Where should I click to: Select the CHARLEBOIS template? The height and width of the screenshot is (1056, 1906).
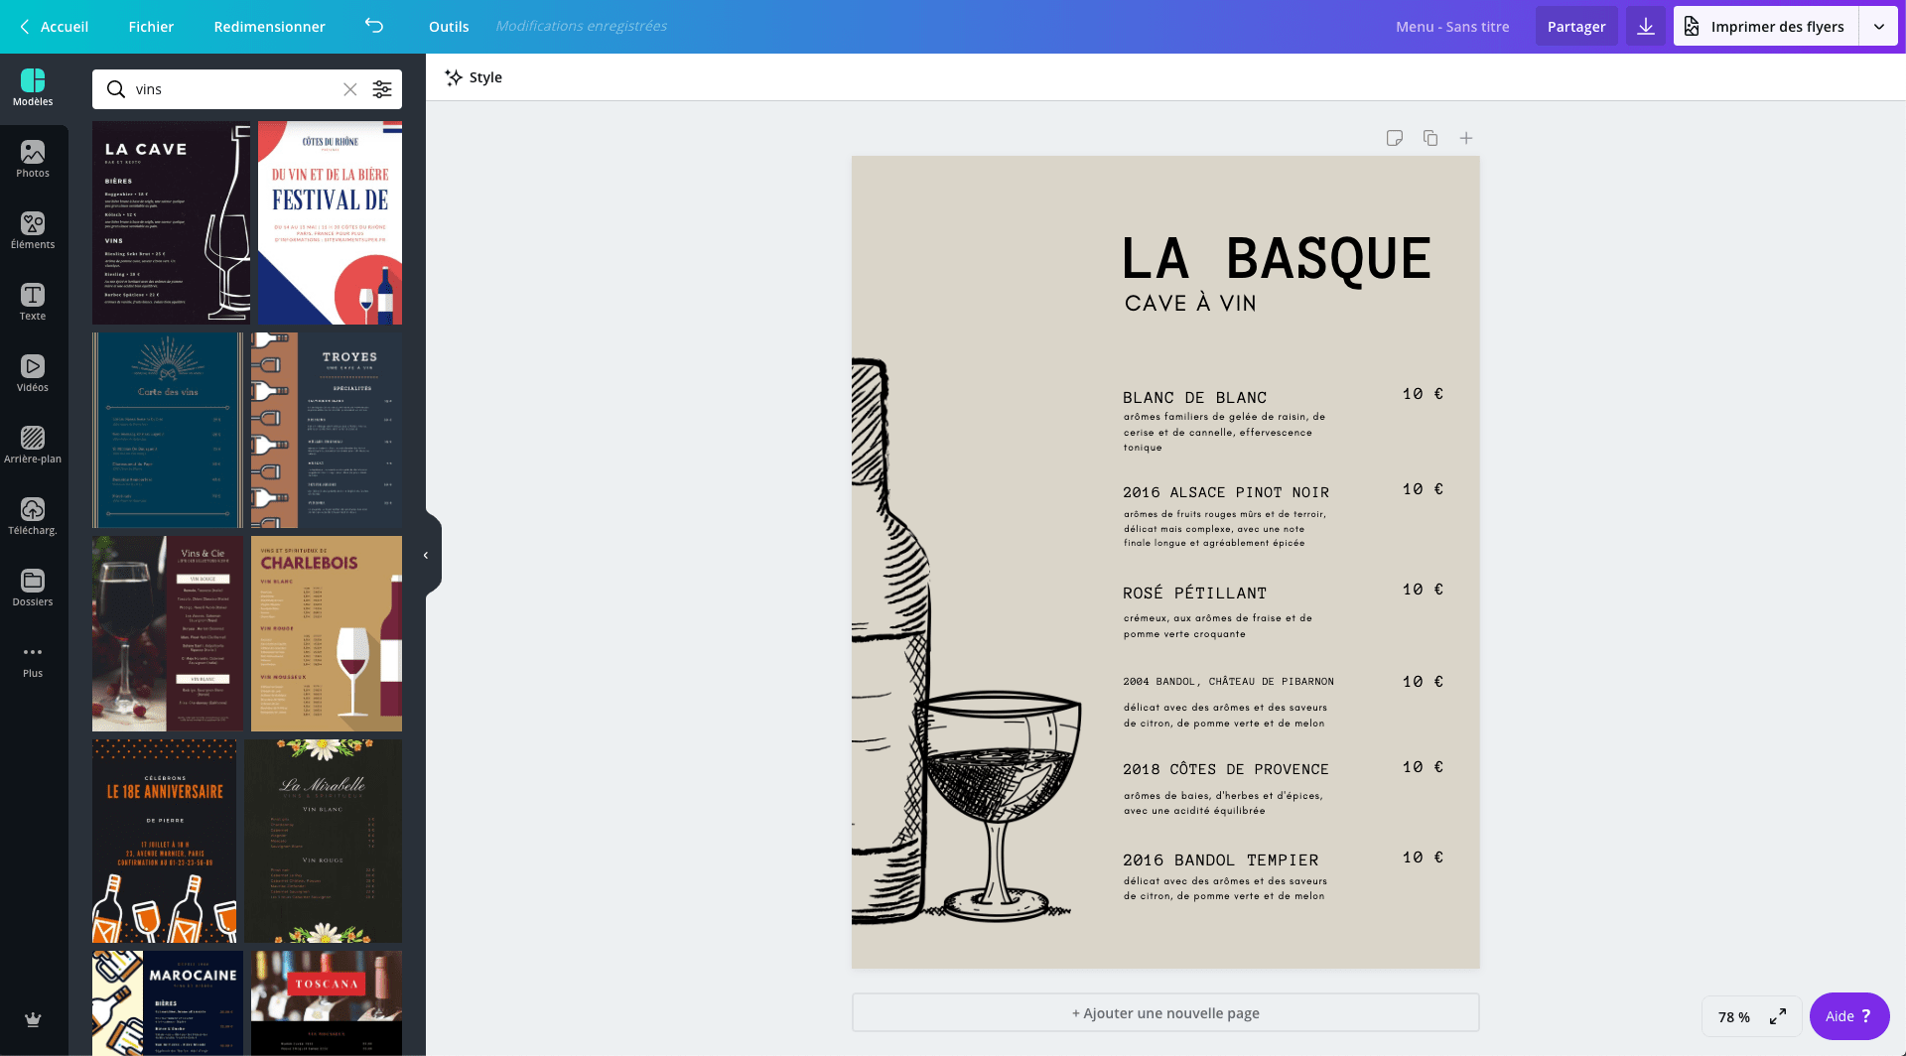pos(327,633)
